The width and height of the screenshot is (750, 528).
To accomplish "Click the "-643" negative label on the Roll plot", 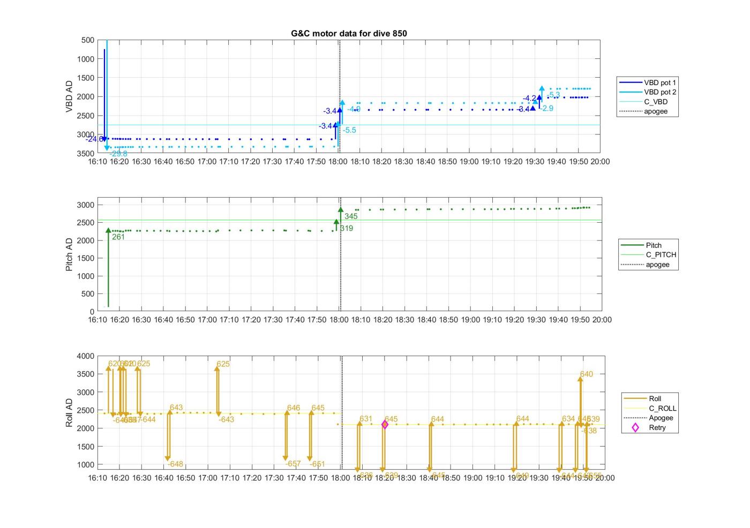I will coord(226,419).
